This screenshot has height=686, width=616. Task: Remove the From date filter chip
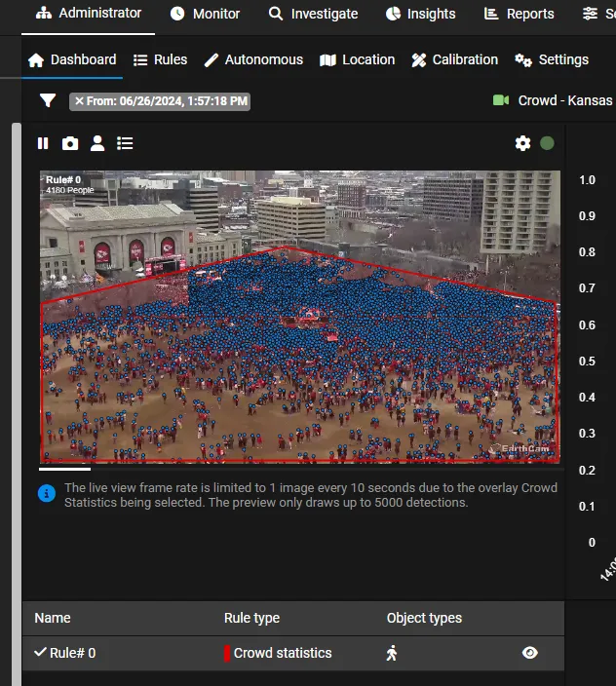point(79,101)
